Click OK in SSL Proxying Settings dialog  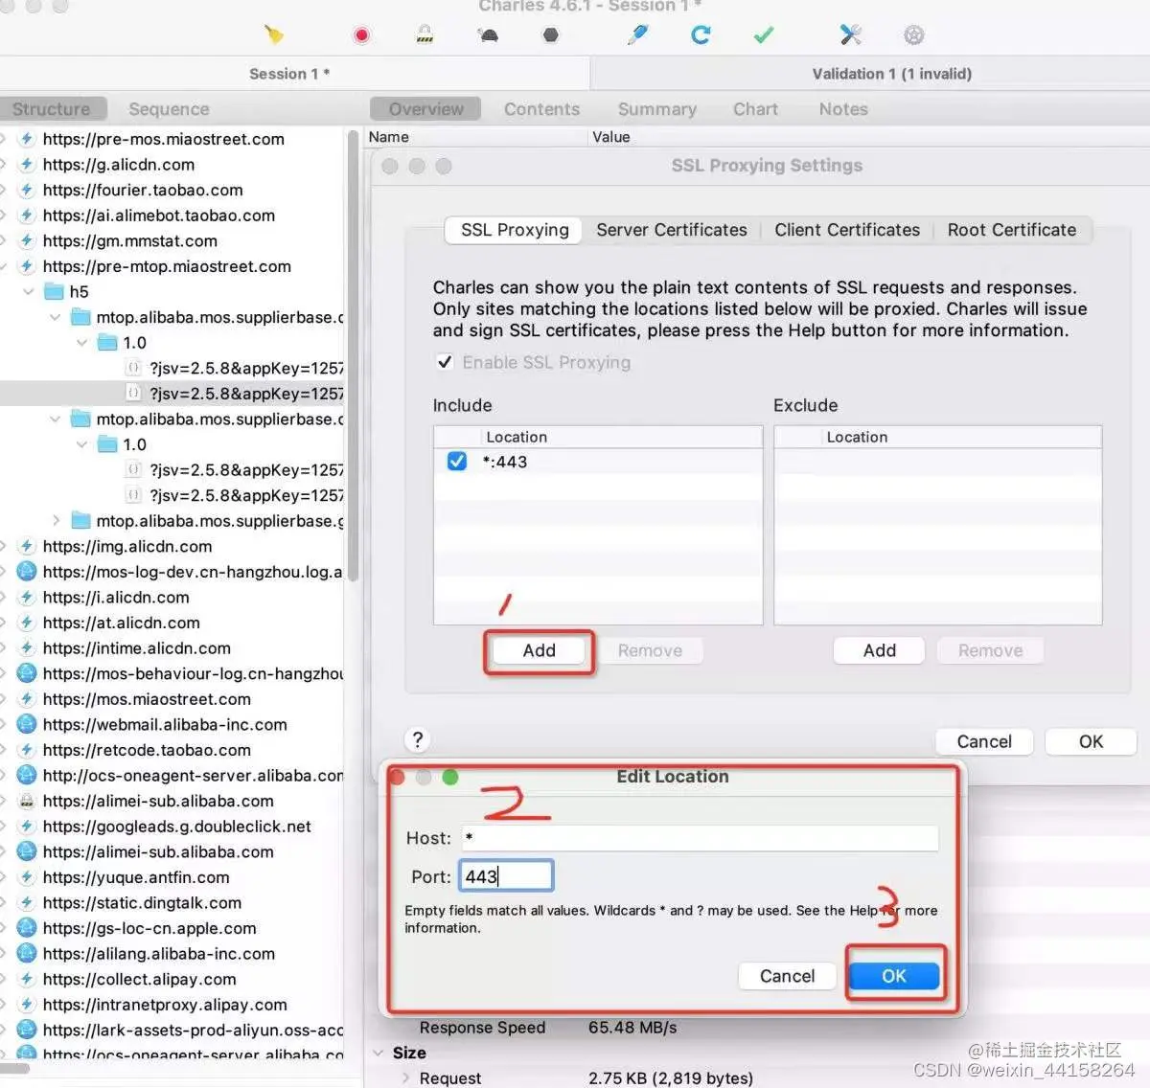(x=1091, y=741)
